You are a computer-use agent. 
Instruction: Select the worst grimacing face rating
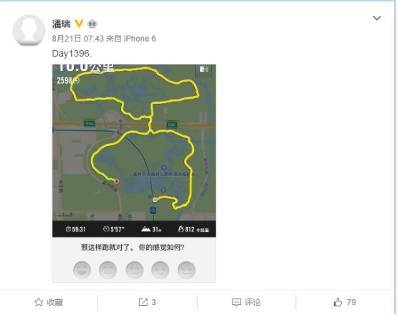(x=186, y=270)
